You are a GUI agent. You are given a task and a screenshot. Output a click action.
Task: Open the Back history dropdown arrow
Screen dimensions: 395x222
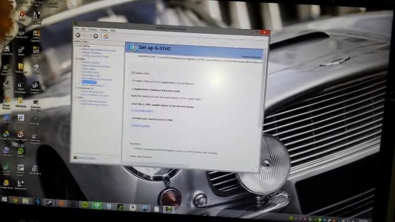point(91,36)
